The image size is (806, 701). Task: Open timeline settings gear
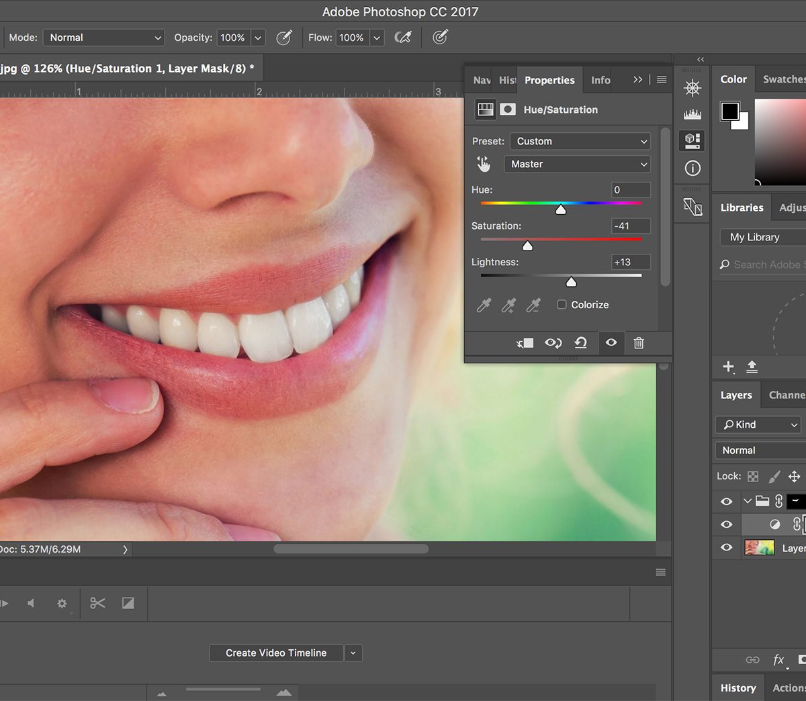point(62,603)
